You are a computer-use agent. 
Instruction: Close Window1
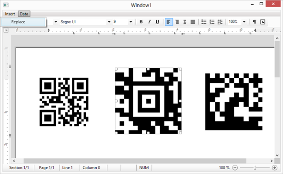click(x=273, y=4)
